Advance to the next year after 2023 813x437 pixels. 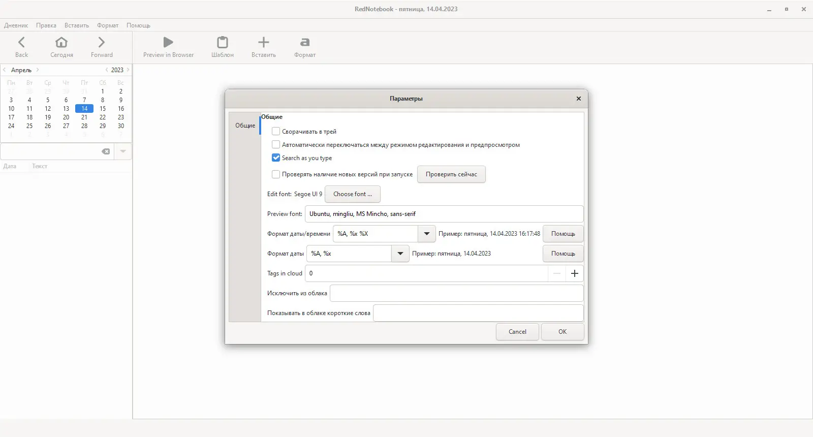click(x=128, y=70)
